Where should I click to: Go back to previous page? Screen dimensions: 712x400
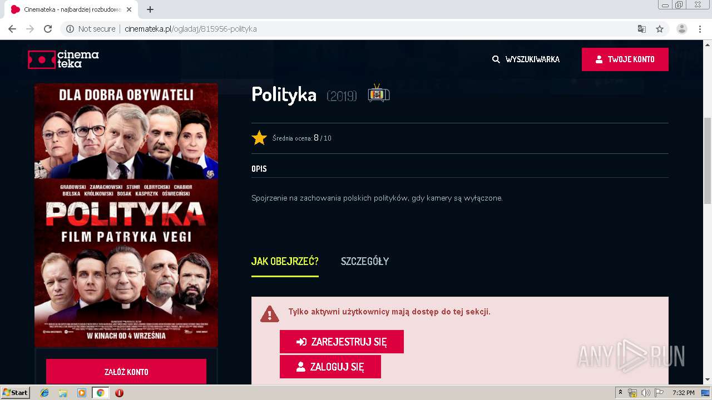coord(12,29)
